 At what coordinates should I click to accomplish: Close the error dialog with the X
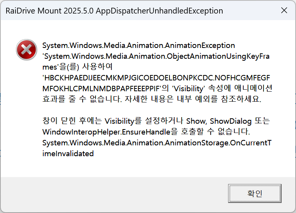[284, 10]
